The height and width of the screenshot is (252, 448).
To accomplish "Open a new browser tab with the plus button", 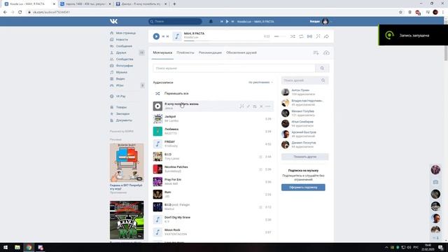I will (174, 4).
